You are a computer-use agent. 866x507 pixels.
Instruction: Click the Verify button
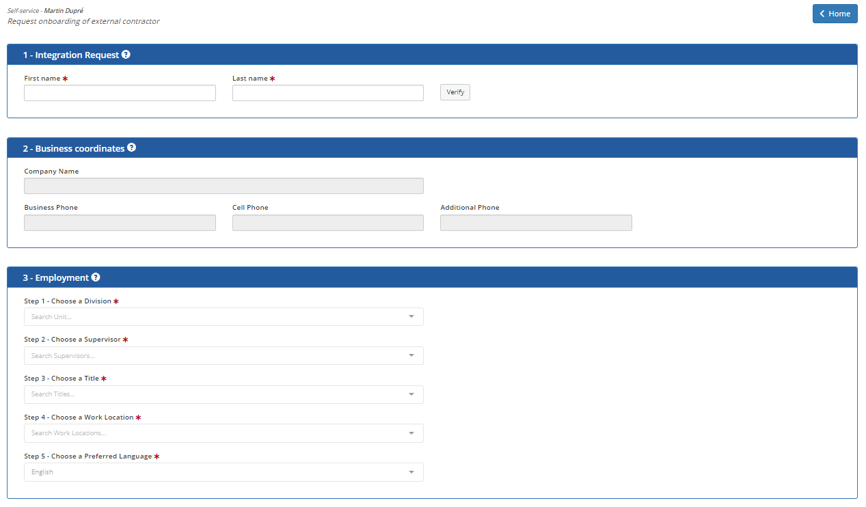455,92
